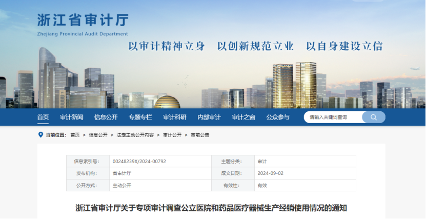Open 审计之窗 navigation item
Viewport: 426px width, 219px height.
[x=244, y=117]
